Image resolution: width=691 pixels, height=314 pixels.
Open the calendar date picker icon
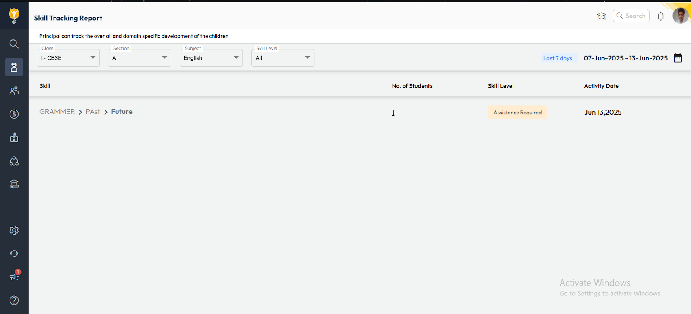tap(678, 58)
